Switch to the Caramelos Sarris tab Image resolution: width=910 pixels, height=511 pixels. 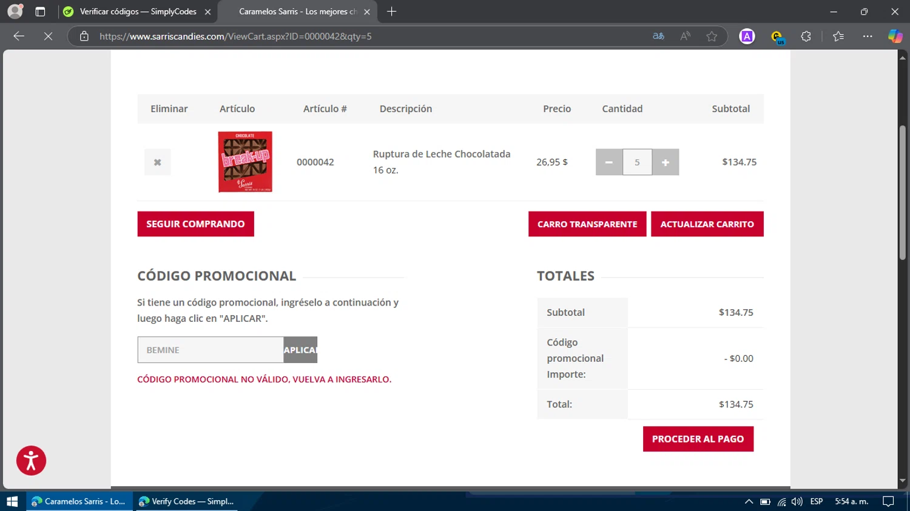click(297, 12)
